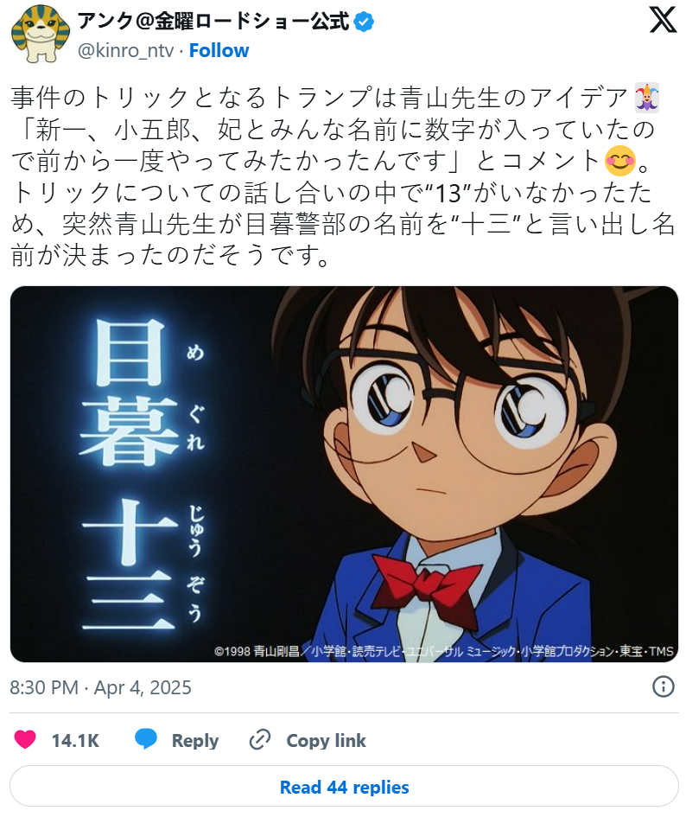Like the tweet via the heart icon

25,740
